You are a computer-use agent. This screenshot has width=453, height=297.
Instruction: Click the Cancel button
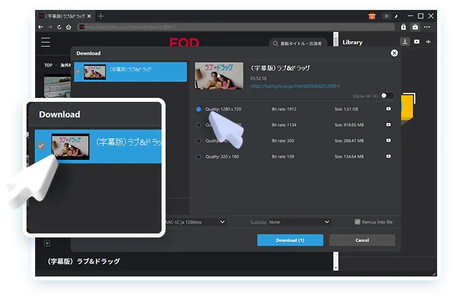click(x=362, y=240)
